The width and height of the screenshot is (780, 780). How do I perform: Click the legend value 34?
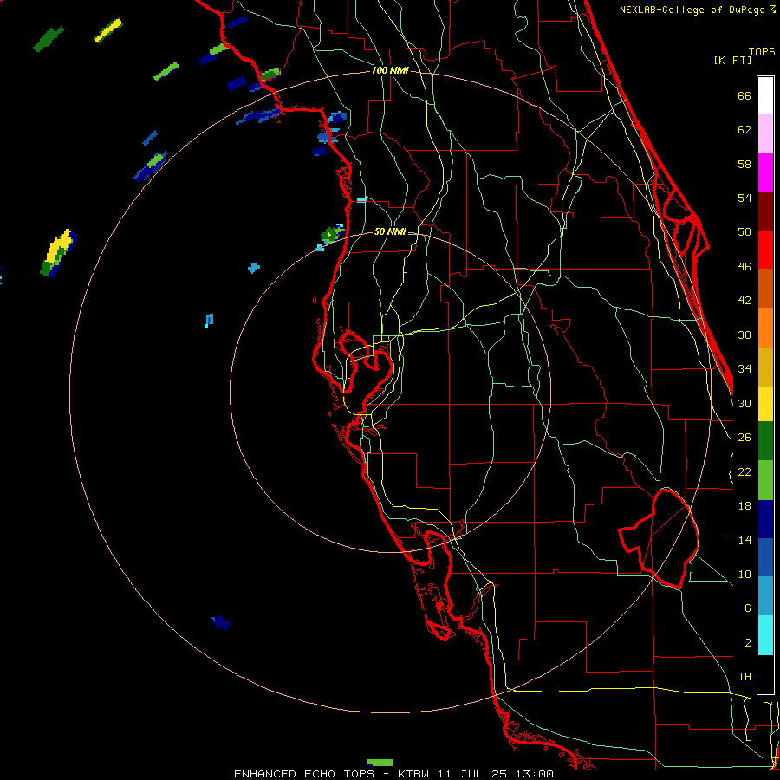point(744,369)
